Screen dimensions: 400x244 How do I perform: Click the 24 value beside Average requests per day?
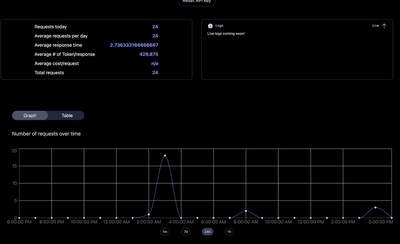click(x=155, y=36)
